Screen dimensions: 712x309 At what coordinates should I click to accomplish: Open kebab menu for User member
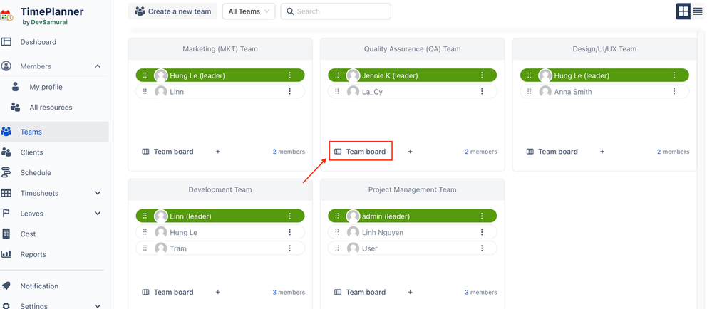pos(482,248)
